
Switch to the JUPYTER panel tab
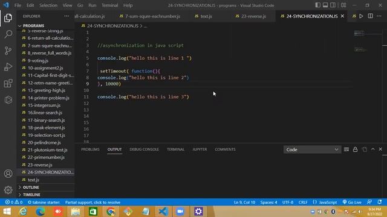tap(200, 149)
